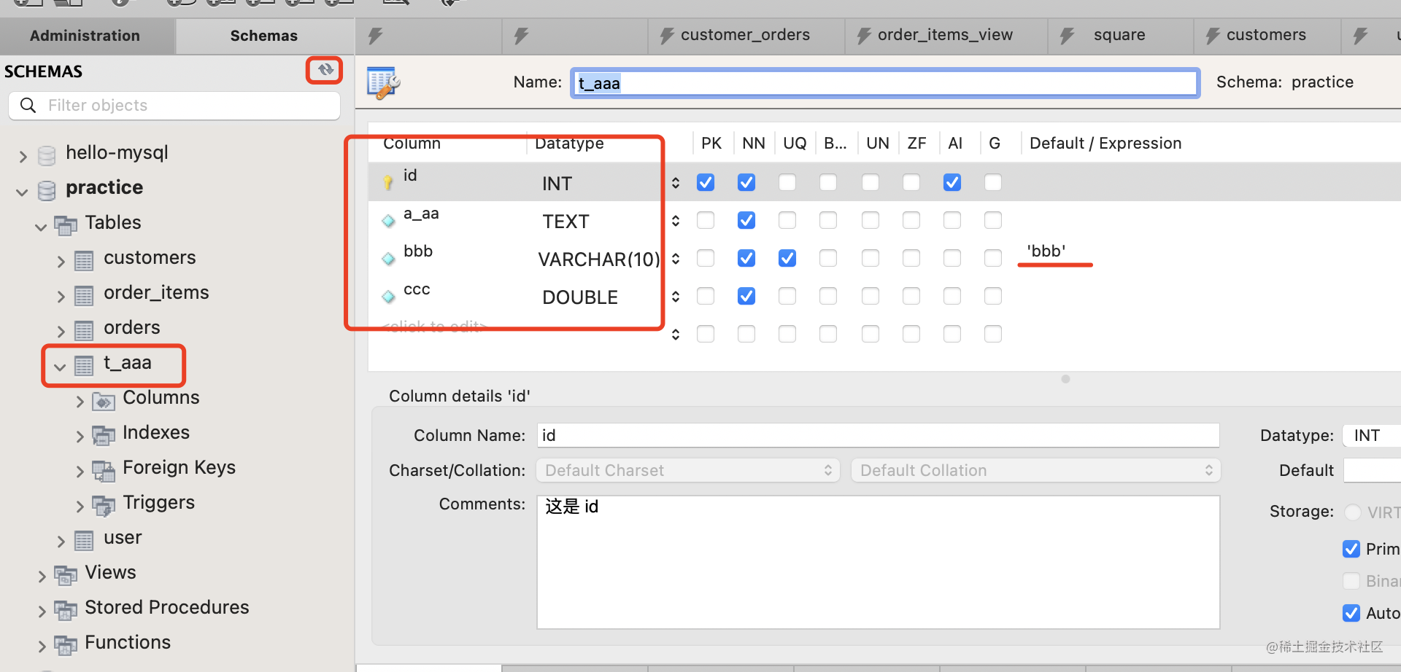Uncheck AI checkbox for id row
1401x672 pixels.
pyautogui.click(x=952, y=182)
